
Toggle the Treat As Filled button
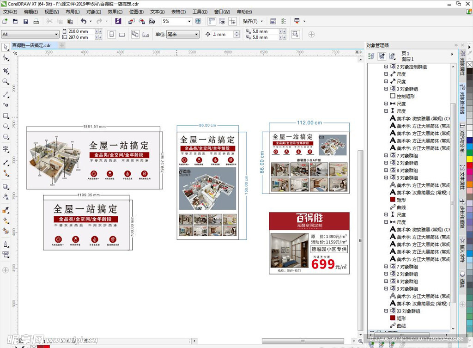click(295, 34)
